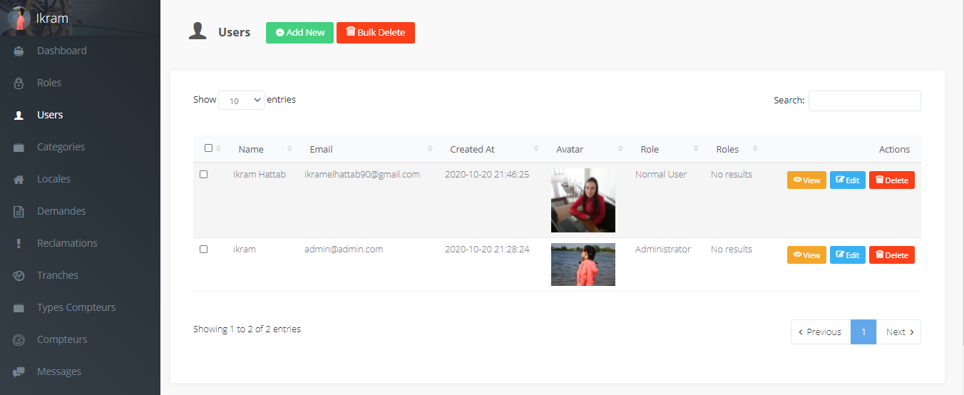Click the Roles lock icon

[x=19, y=83]
